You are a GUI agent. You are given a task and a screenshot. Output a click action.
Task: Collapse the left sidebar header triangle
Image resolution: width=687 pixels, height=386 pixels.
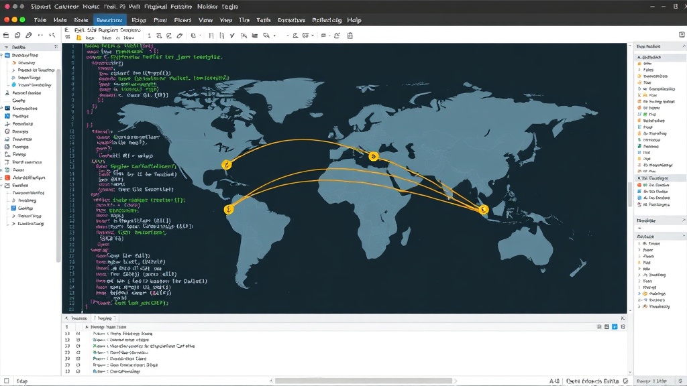(x=6, y=47)
